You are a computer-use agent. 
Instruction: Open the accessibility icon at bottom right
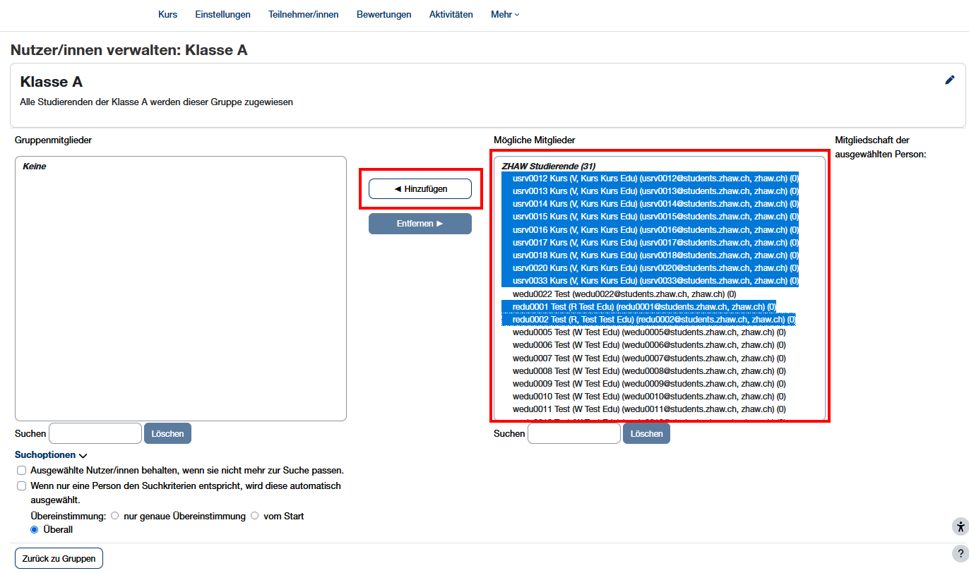pos(960,526)
